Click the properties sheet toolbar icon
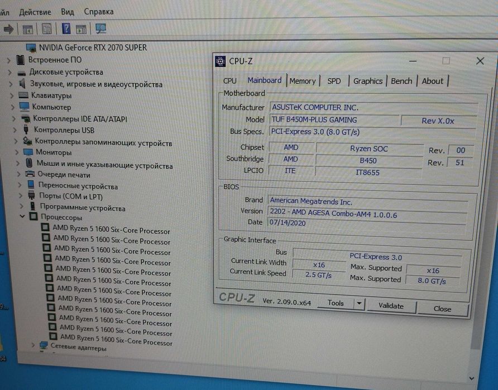 pyautogui.click(x=47, y=29)
